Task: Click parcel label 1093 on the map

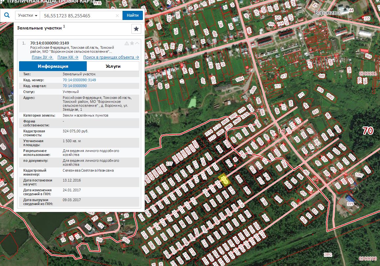Action: pyautogui.click(x=126, y=240)
